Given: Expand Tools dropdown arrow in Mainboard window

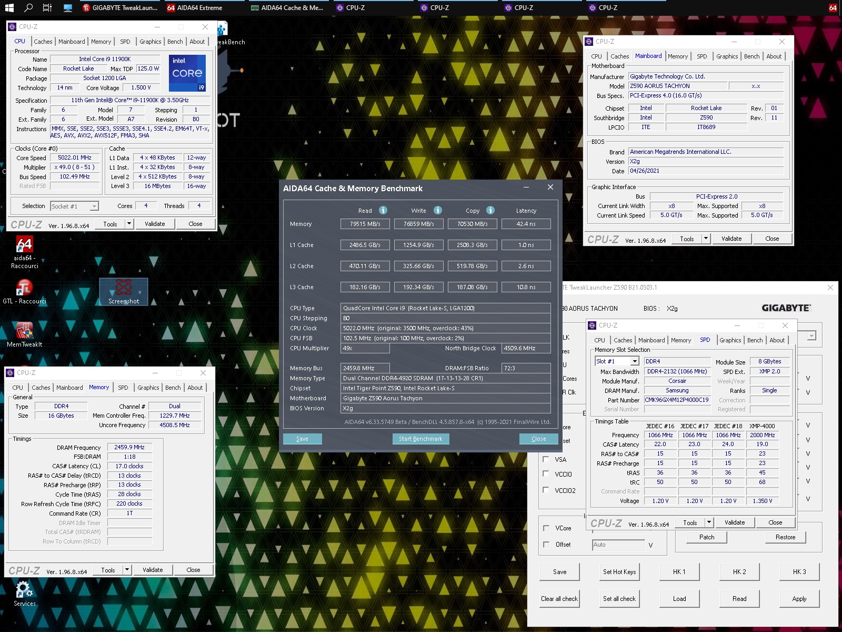Looking at the screenshot, I should (x=706, y=239).
